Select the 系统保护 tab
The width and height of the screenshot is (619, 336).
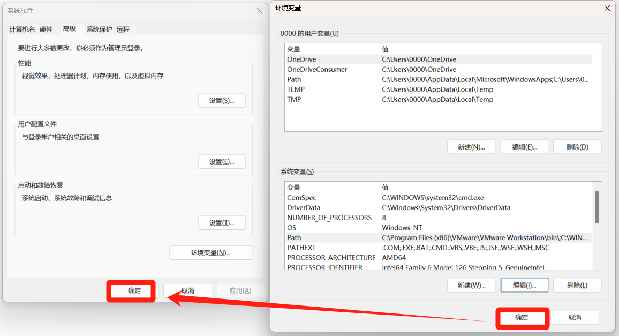pos(100,29)
